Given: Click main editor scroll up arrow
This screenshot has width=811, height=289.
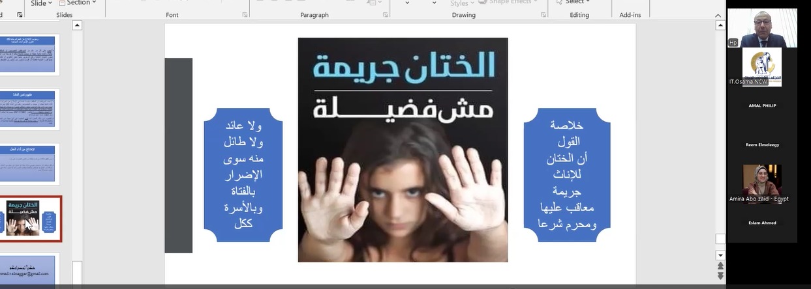Looking at the screenshot, I should point(720,25).
